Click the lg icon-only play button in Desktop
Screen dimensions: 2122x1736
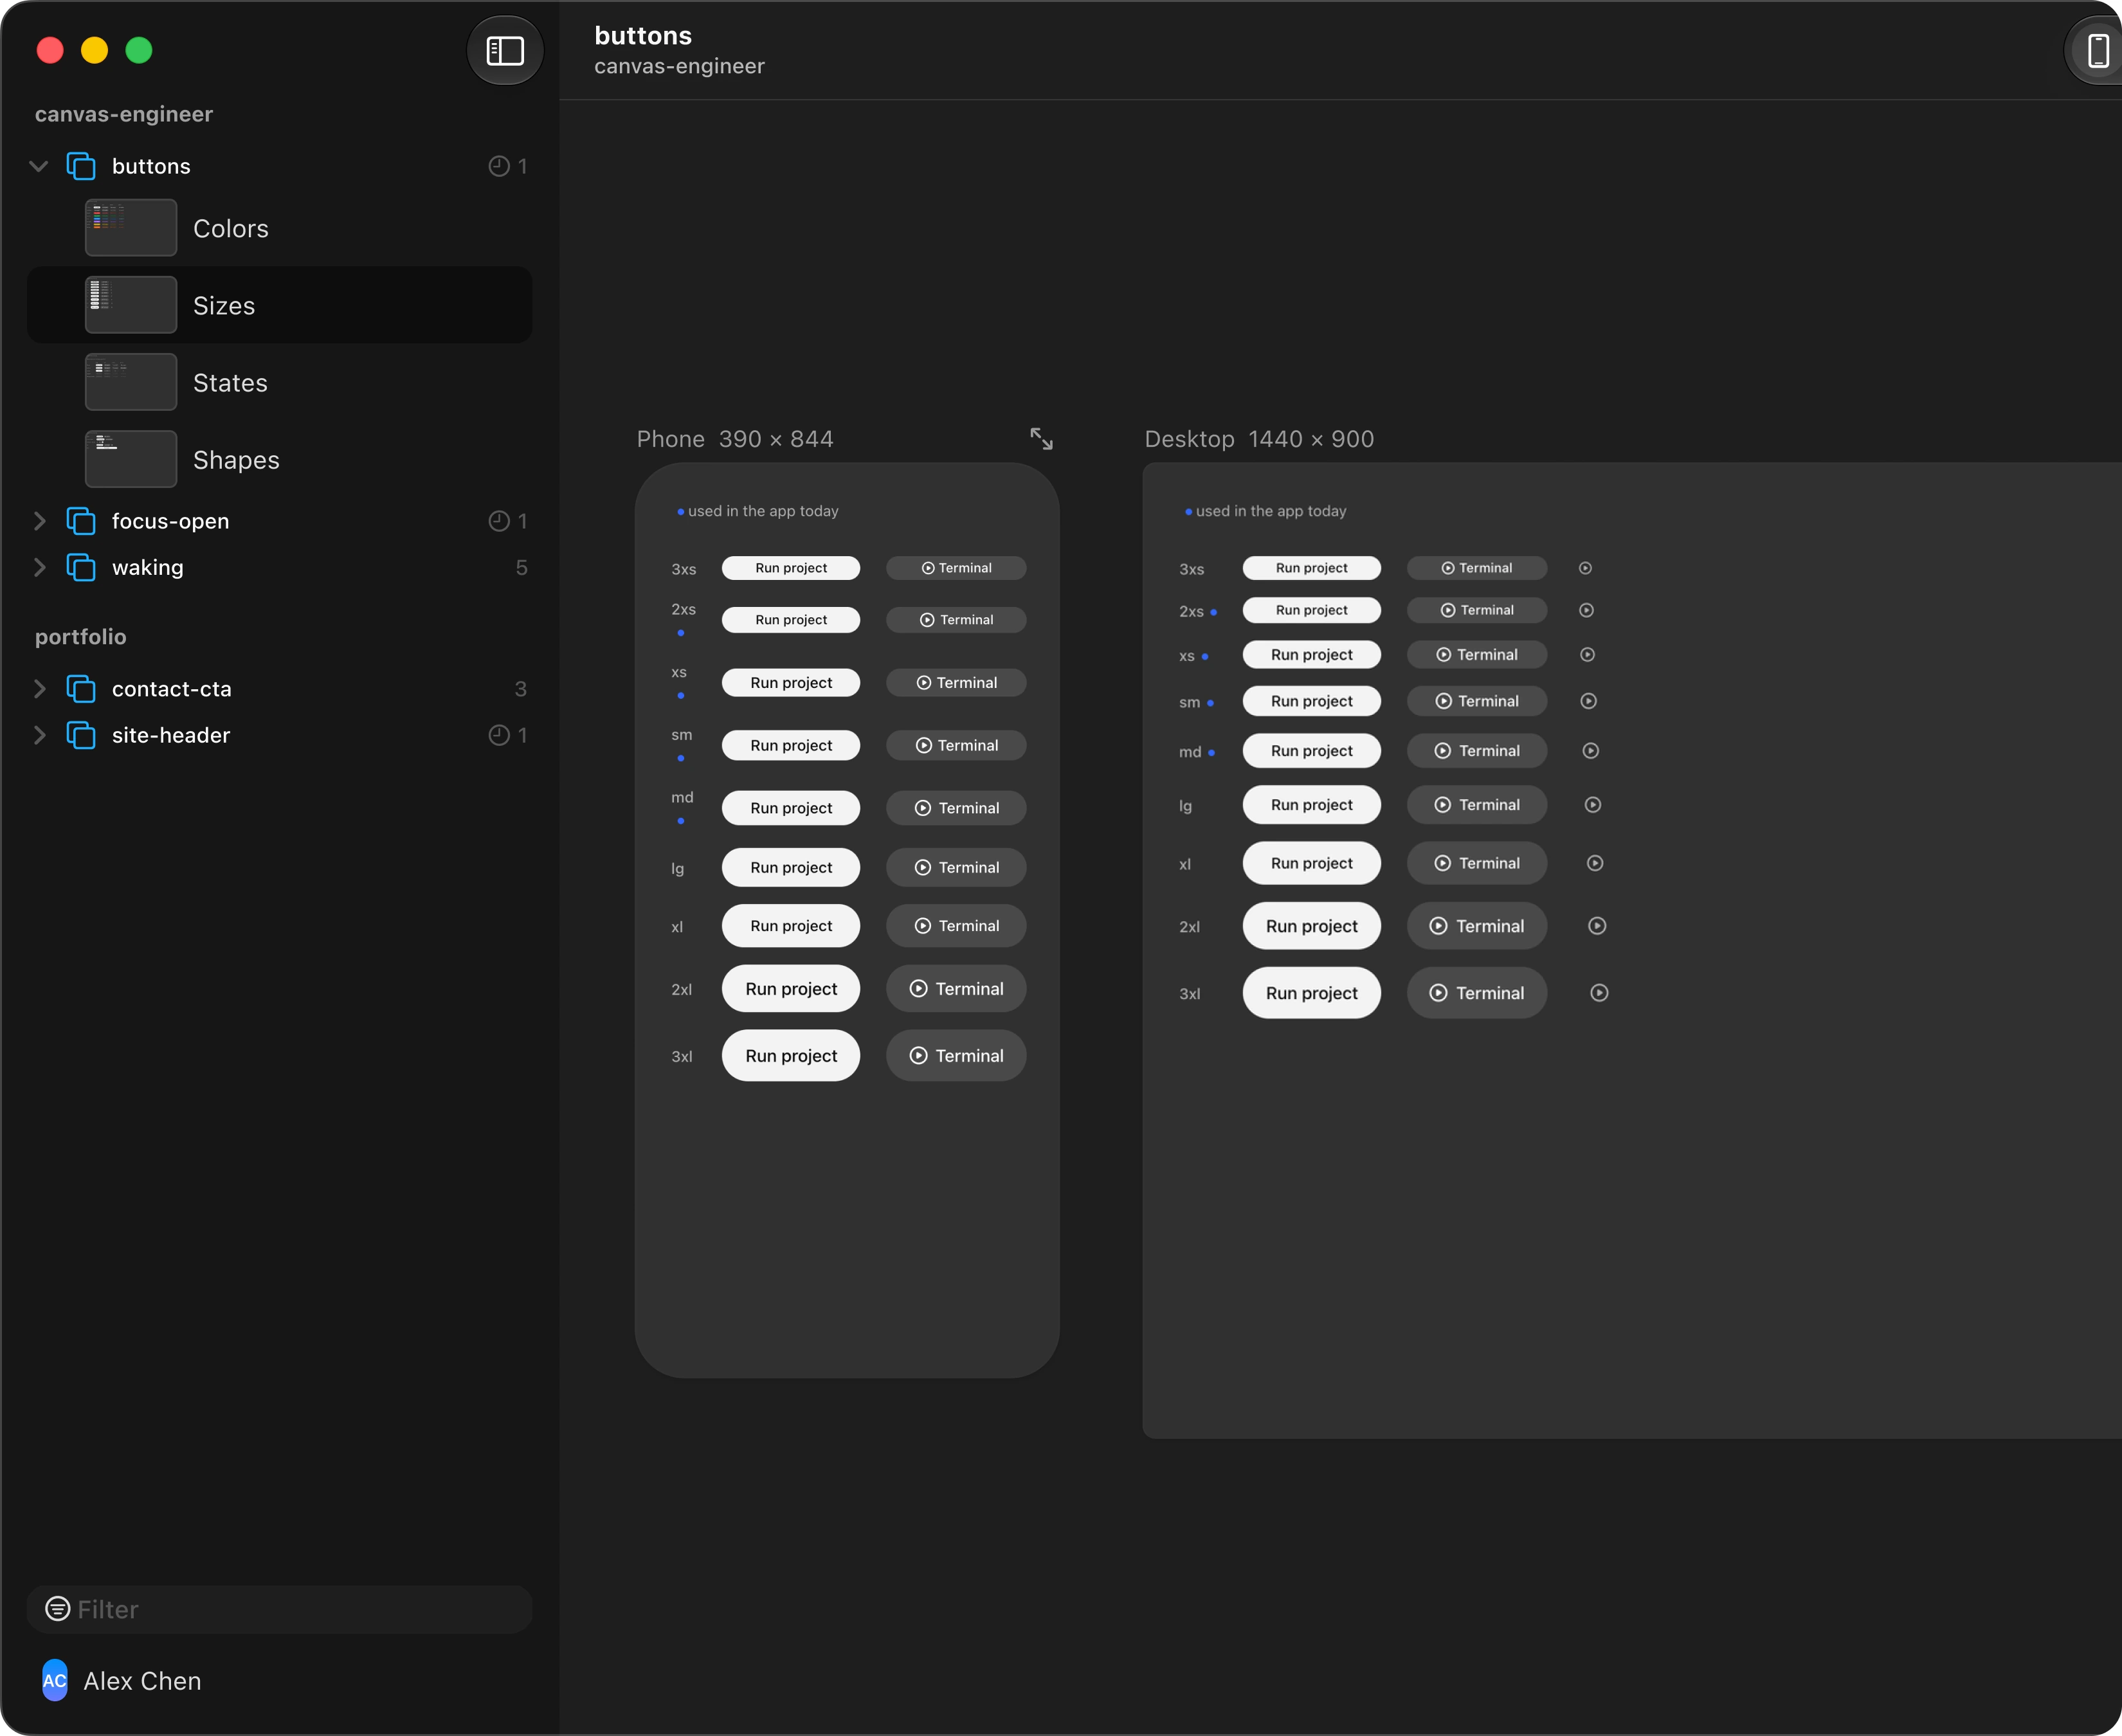pos(1593,805)
